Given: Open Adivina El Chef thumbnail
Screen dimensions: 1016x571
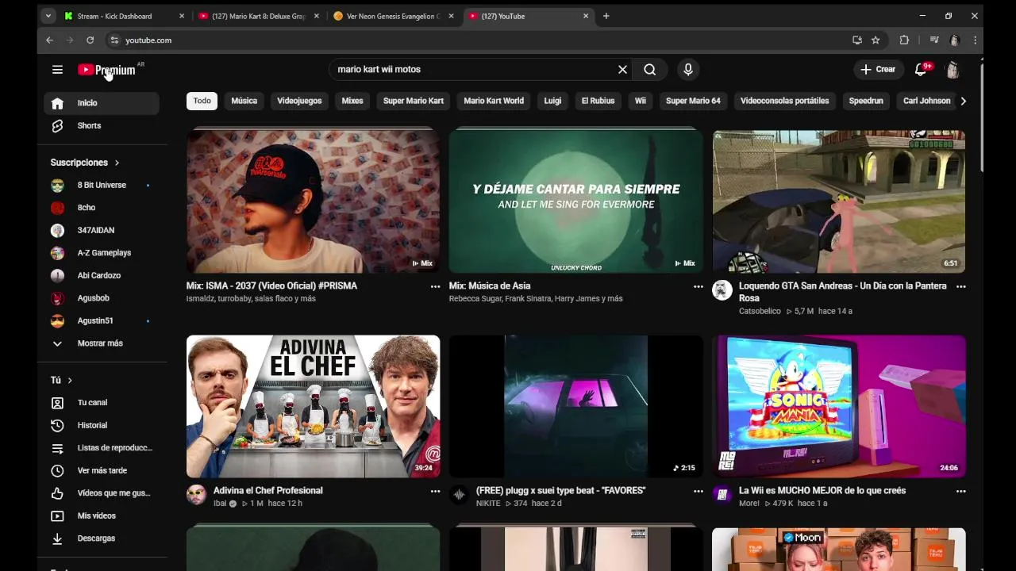Looking at the screenshot, I should (313, 406).
